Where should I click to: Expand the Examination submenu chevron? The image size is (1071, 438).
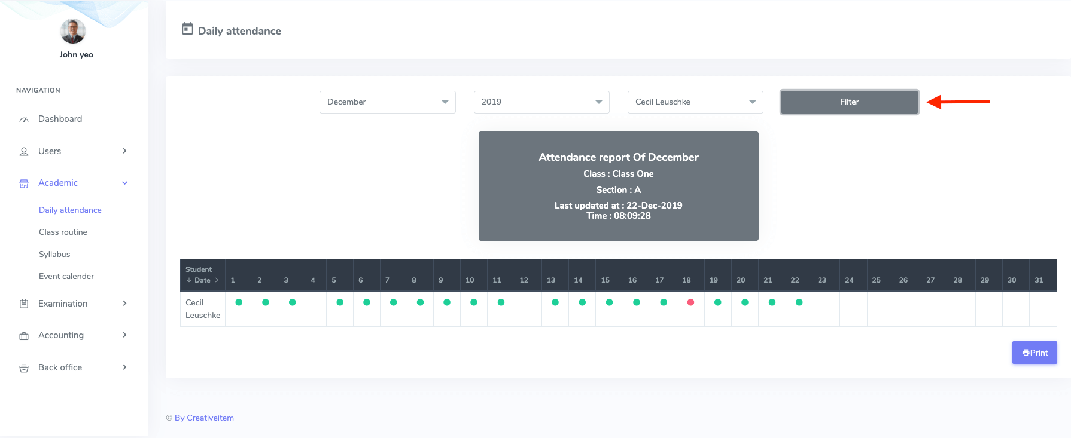(124, 303)
